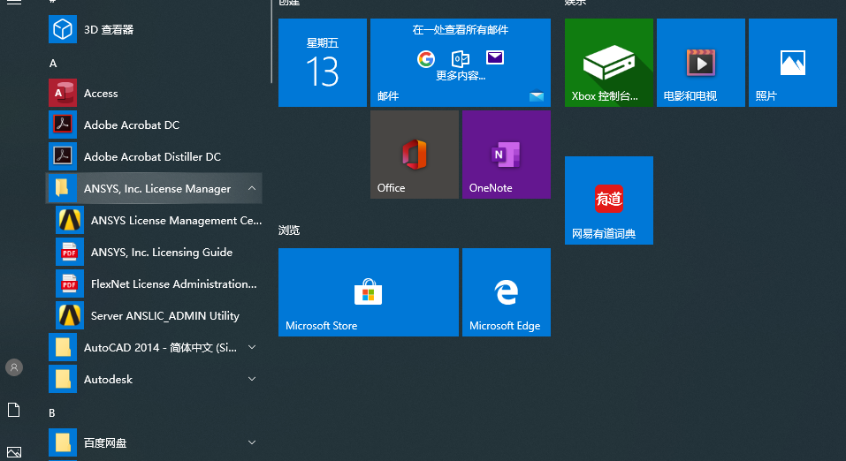Viewport: 846px width, 461px height.
Task: Open ANSYS, Inc. Licensing Guide PDF
Action: [x=161, y=253]
